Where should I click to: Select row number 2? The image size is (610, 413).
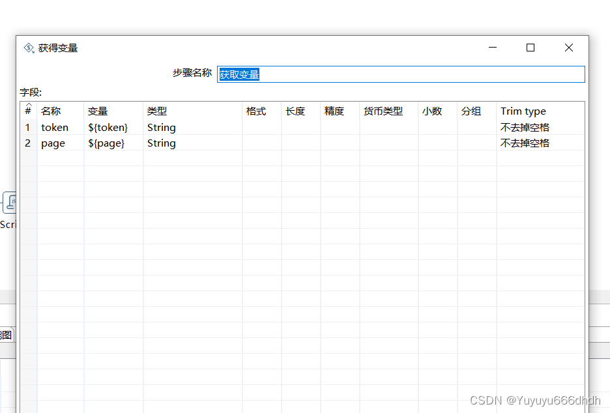pos(28,143)
